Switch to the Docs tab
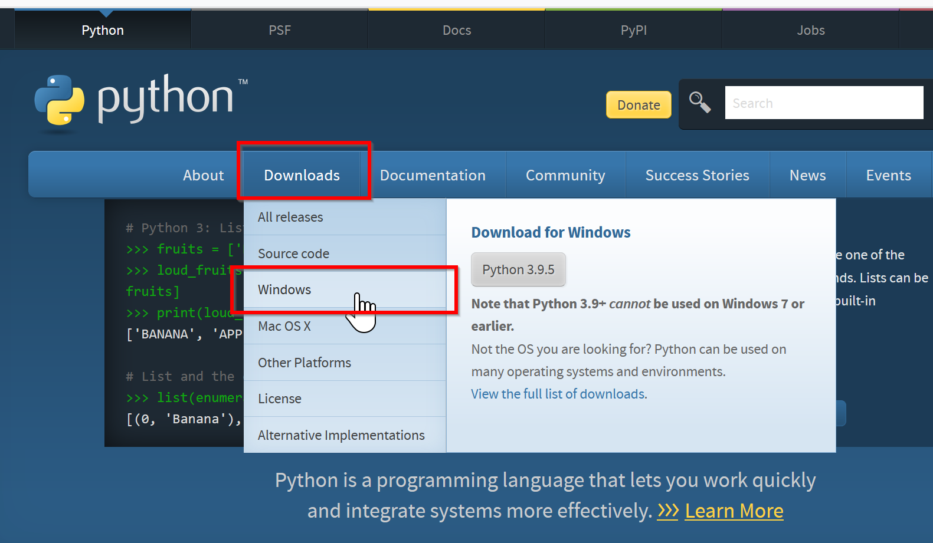The height and width of the screenshot is (543, 933). (457, 30)
